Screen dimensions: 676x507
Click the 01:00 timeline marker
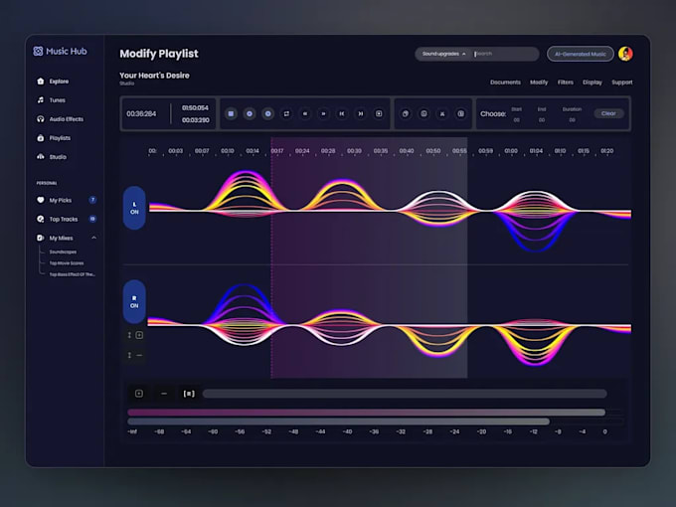(511, 151)
